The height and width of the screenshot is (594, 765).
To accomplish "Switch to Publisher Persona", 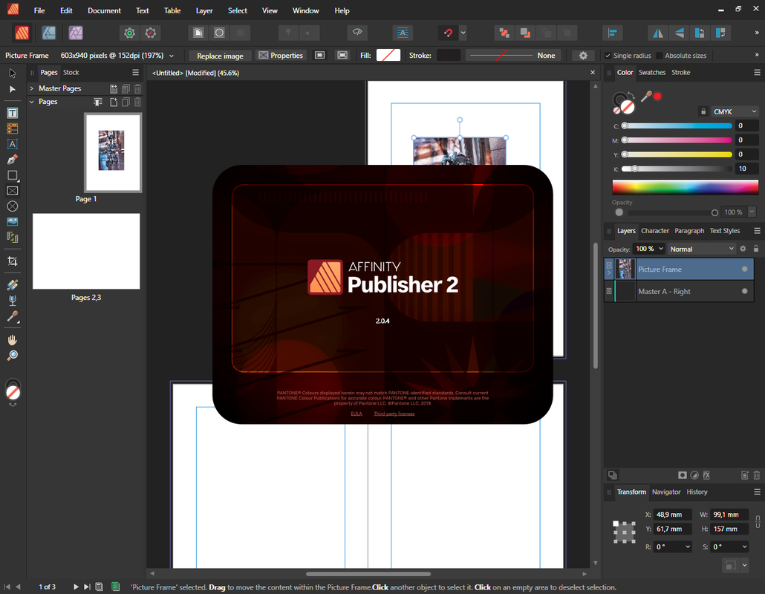I will coord(22,33).
